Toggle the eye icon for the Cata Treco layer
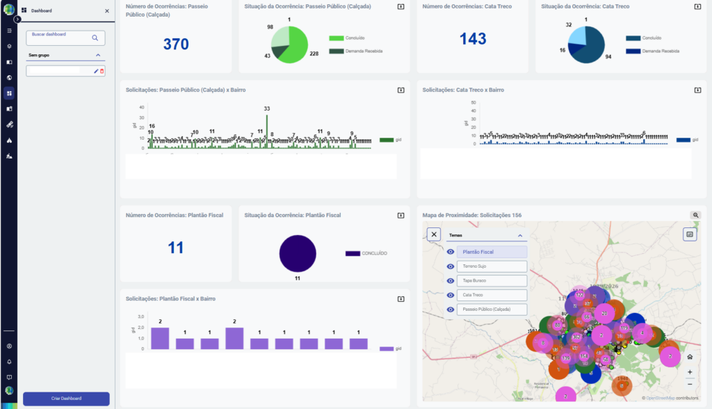The height and width of the screenshot is (409, 712). (451, 296)
